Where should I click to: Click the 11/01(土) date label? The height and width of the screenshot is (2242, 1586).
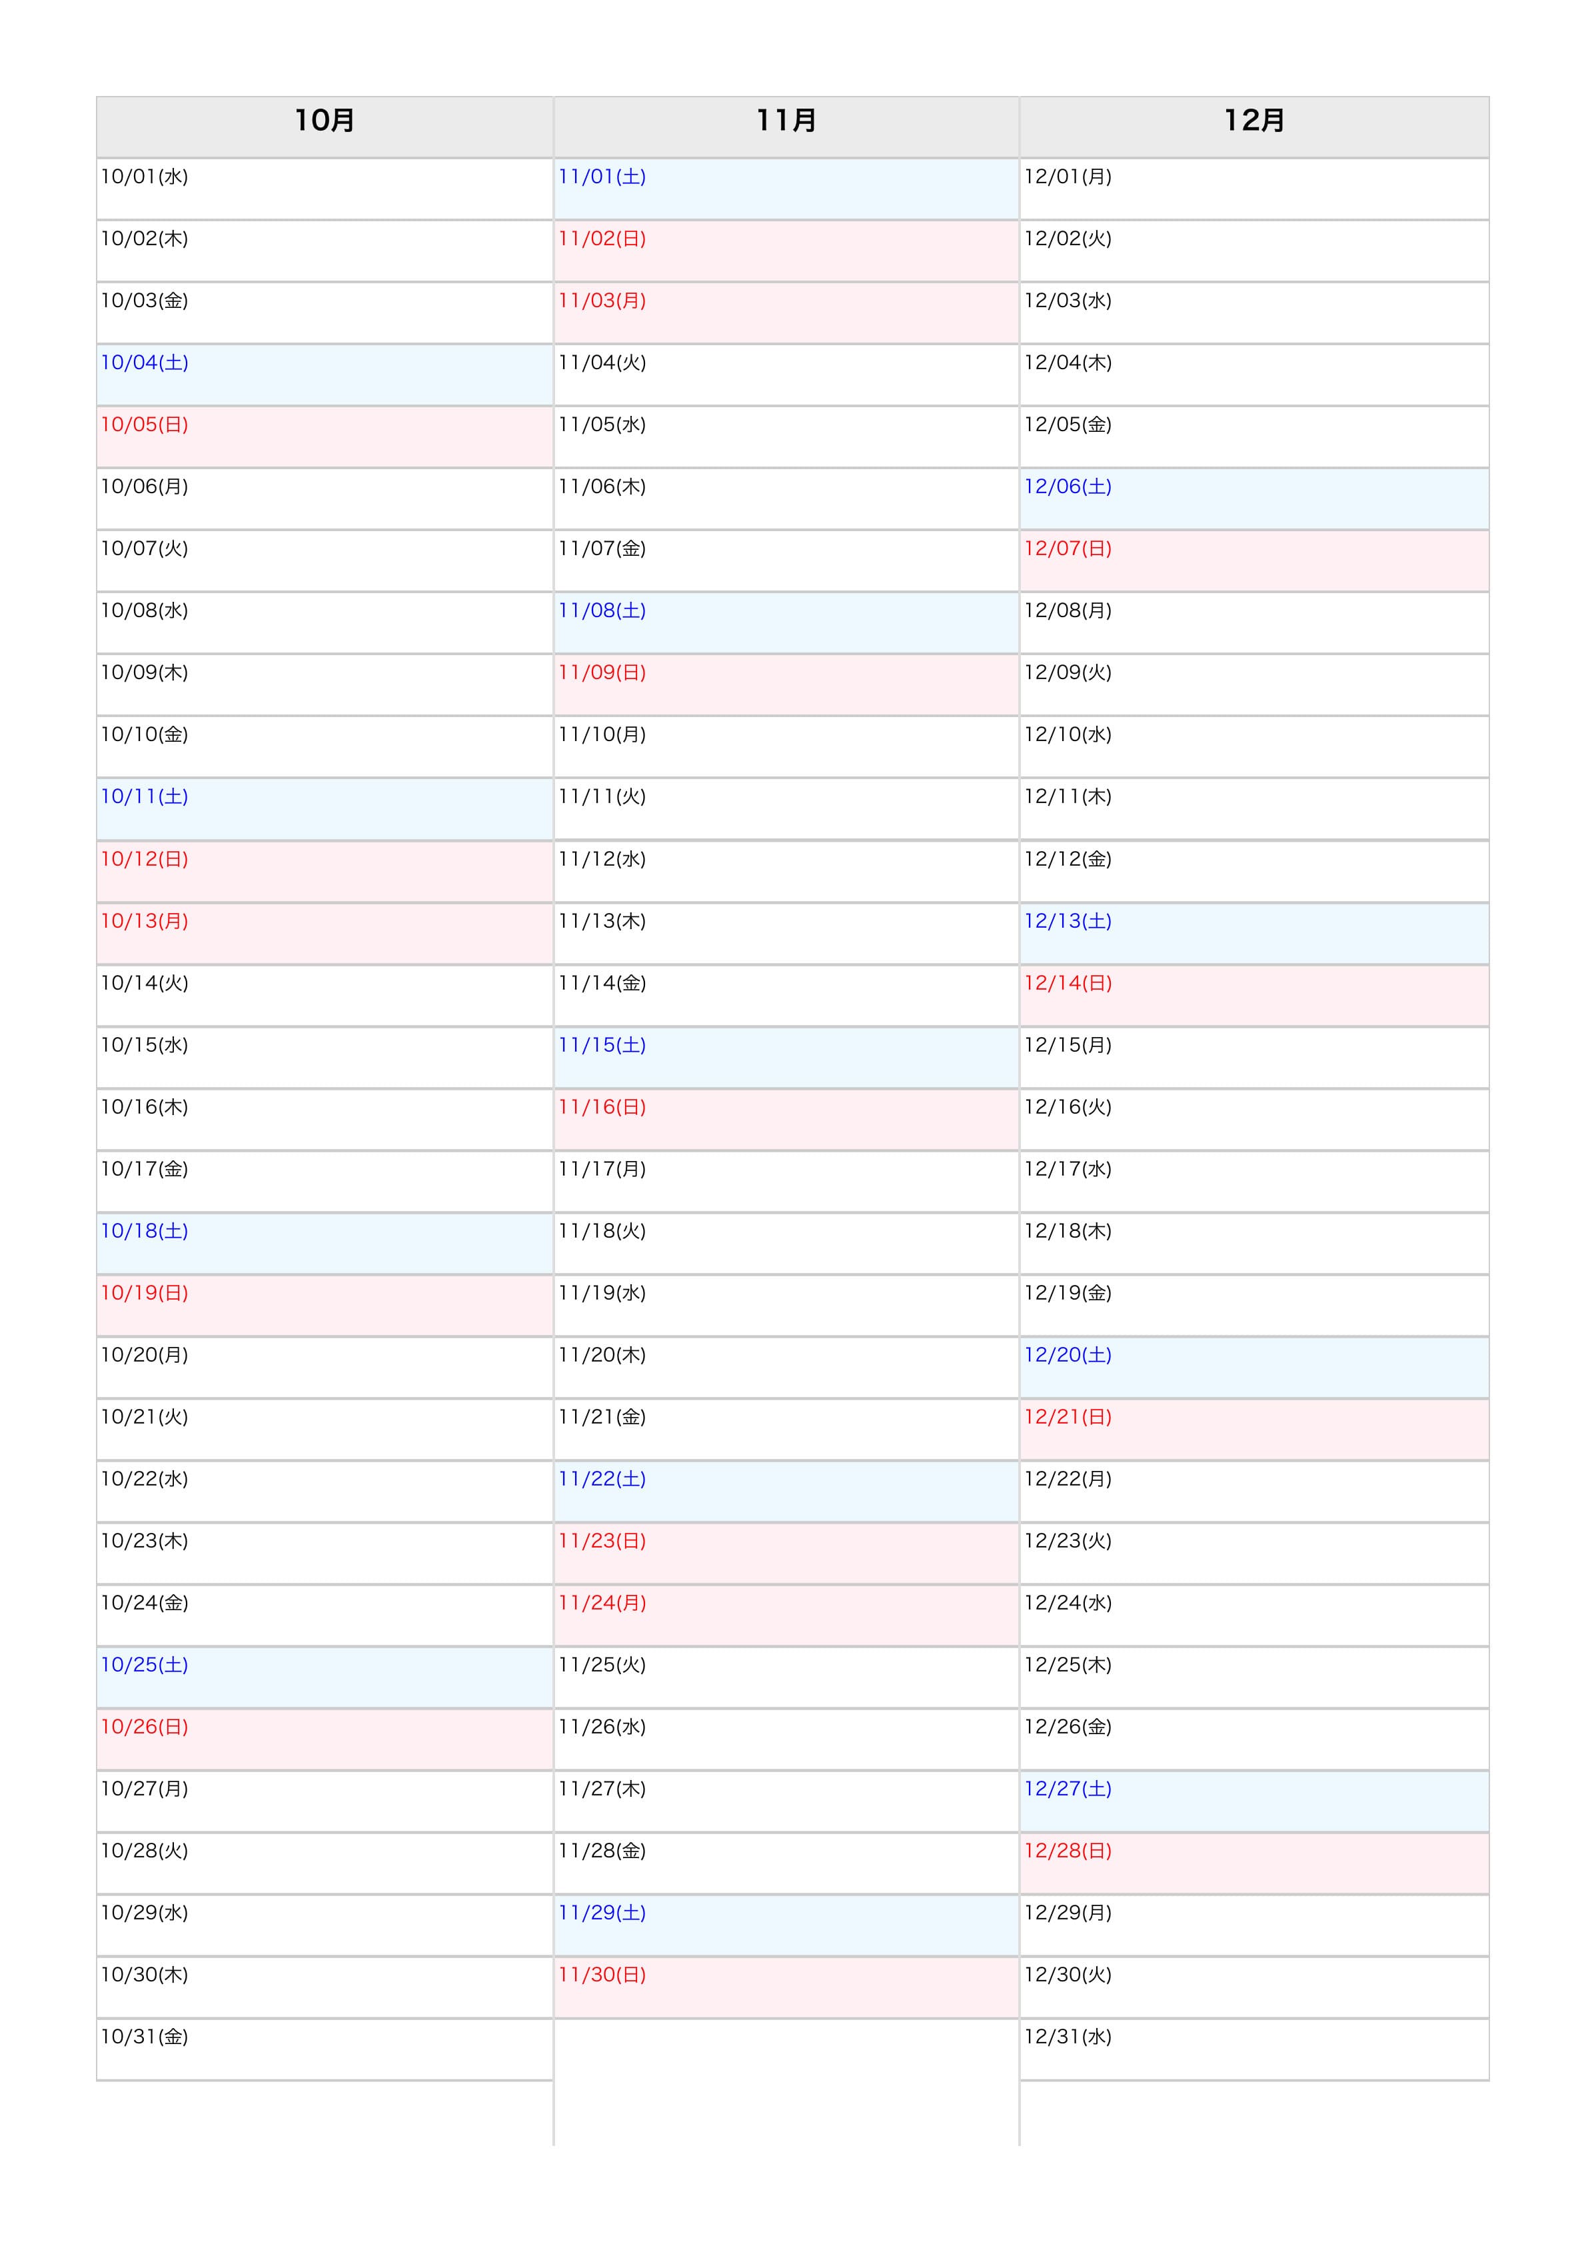click(x=602, y=177)
